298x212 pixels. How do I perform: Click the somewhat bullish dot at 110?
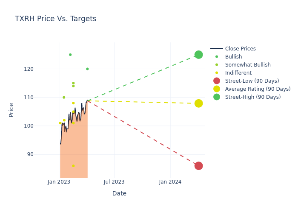tap(64, 98)
